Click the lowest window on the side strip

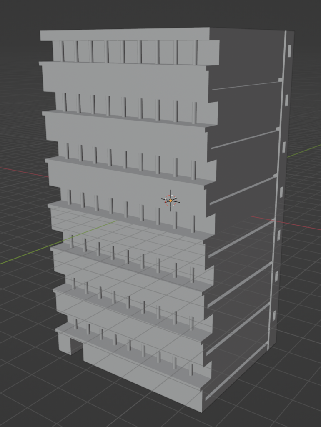click(x=274, y=316)
